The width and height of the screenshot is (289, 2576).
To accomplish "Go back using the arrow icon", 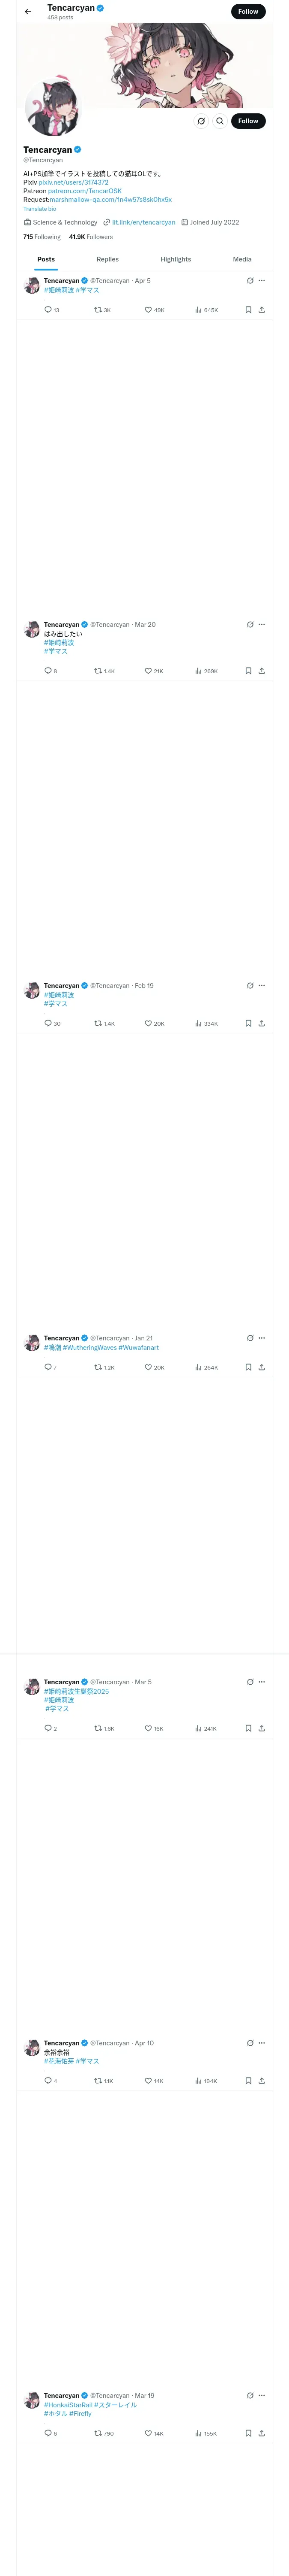I will point(28,12).
